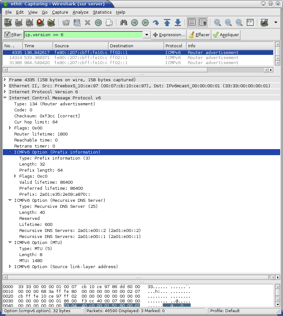This screenshot has height=316, width=283.
Task: Sort packets by Protocol column
Action: [175, 46]
